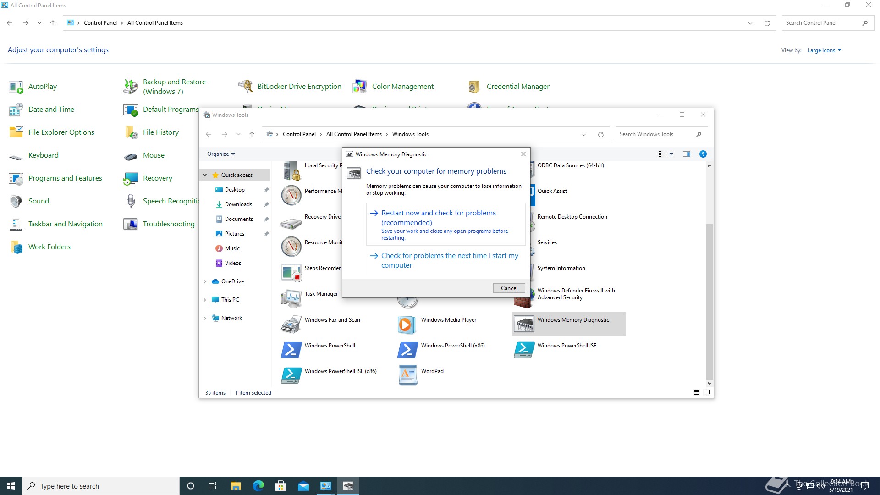880x495 pixels.
Task: Select Windows Fax and Scan icon
Action: point(291,324)
